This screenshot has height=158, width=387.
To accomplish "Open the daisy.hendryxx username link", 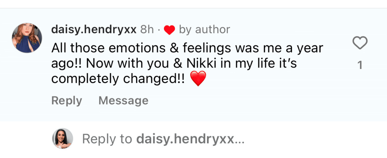I will 94,30.
